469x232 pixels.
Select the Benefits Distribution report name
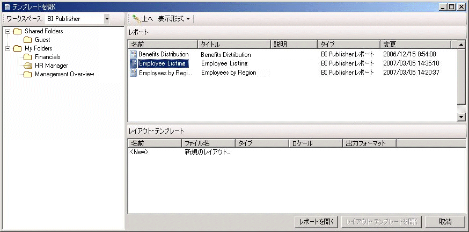pyautogui.click(x=164, y=54)
